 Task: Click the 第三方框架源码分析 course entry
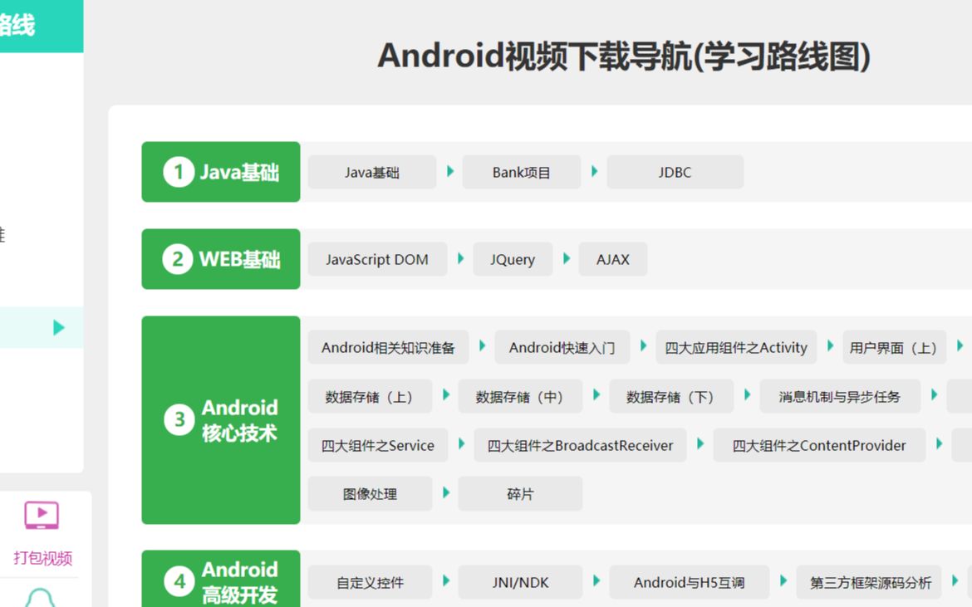pos(866,582)
